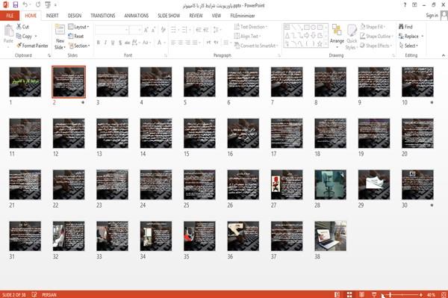
Task: Open the DESIGN tab
Action: 75,16
